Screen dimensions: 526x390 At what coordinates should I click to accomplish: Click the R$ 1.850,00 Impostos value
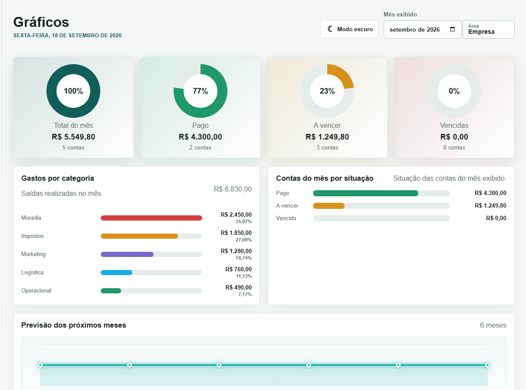[x=236, y=233]
